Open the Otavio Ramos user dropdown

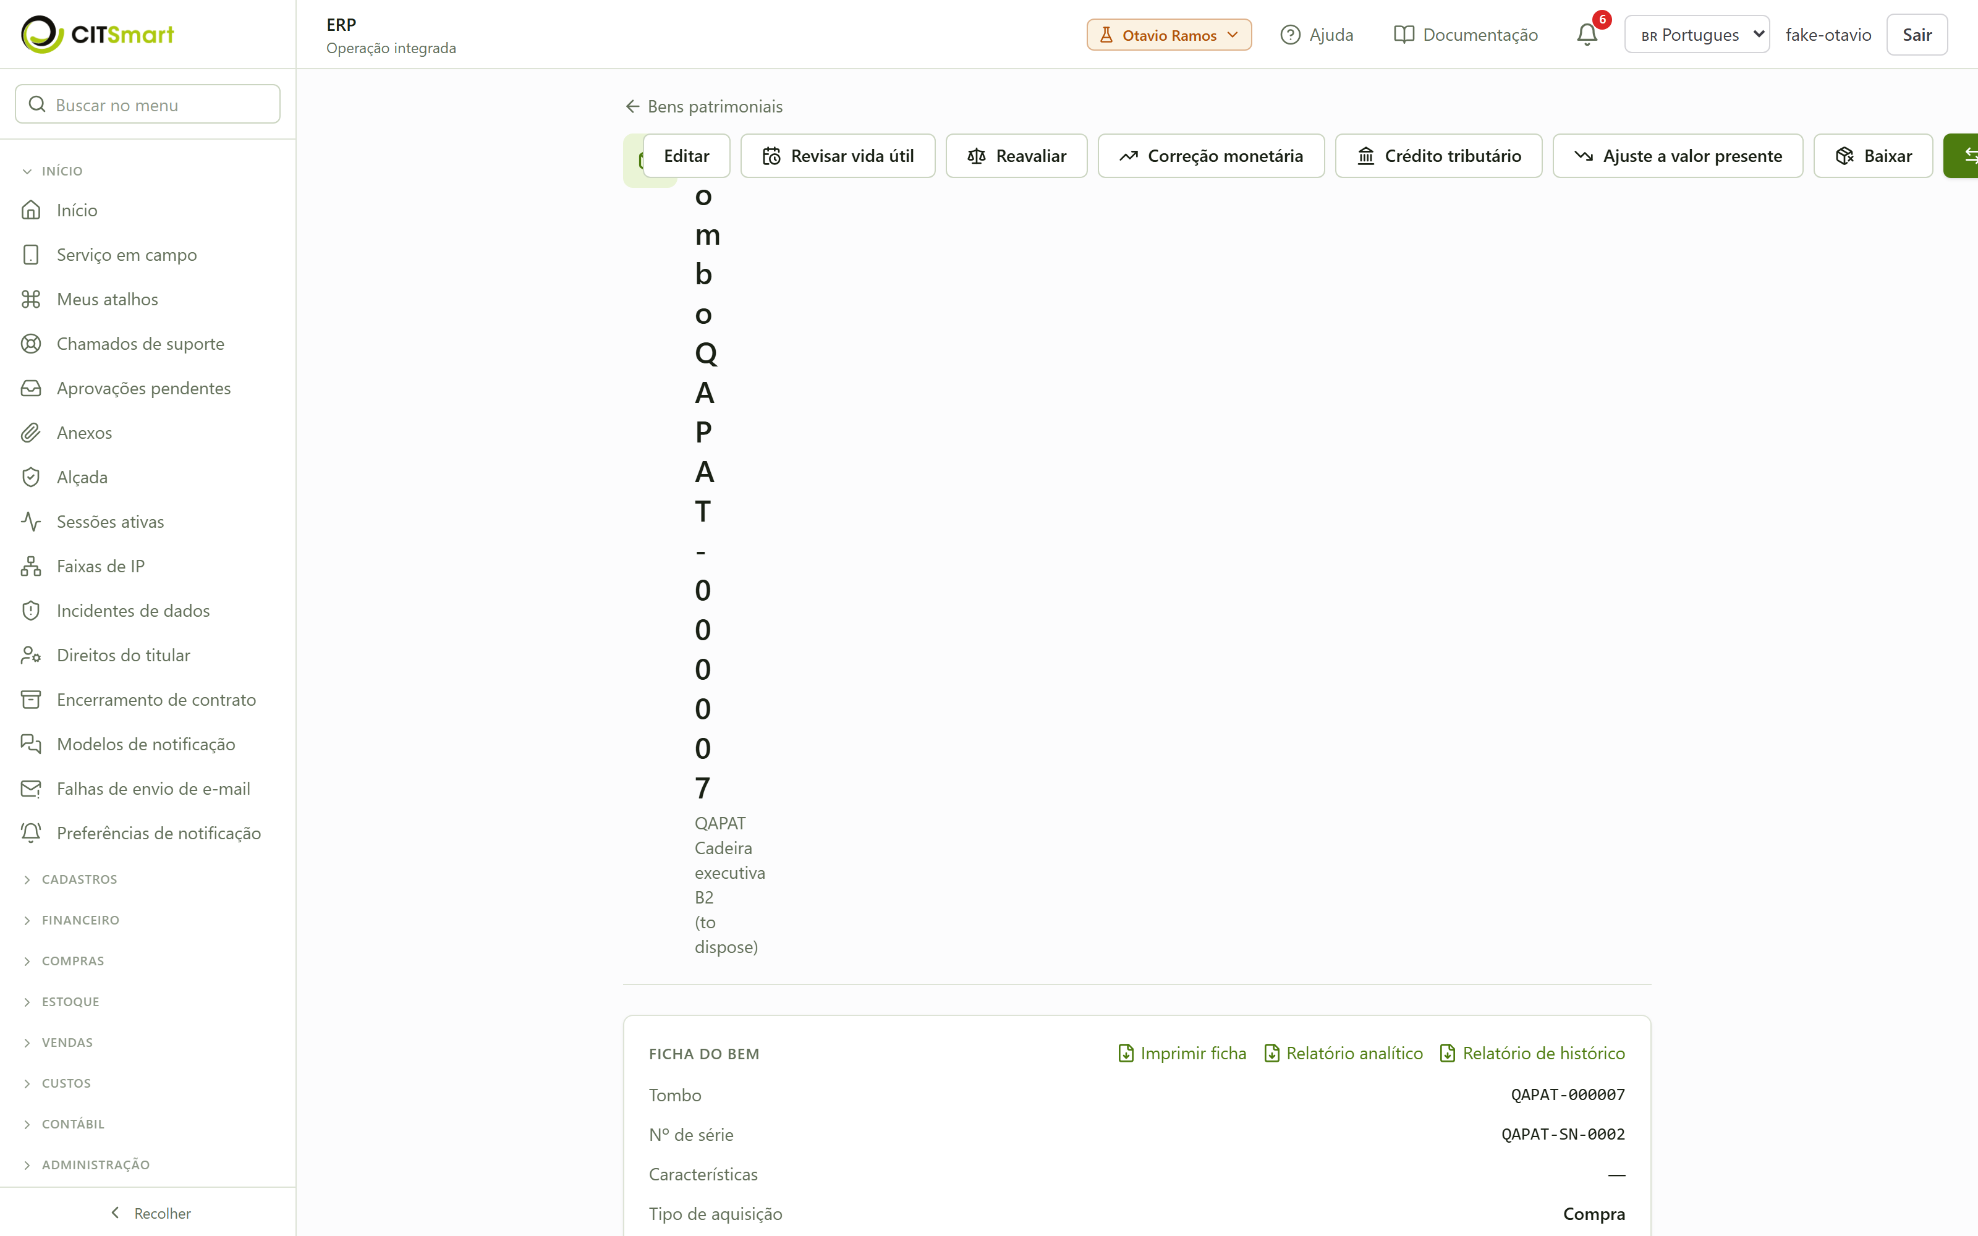[1168, 35]
